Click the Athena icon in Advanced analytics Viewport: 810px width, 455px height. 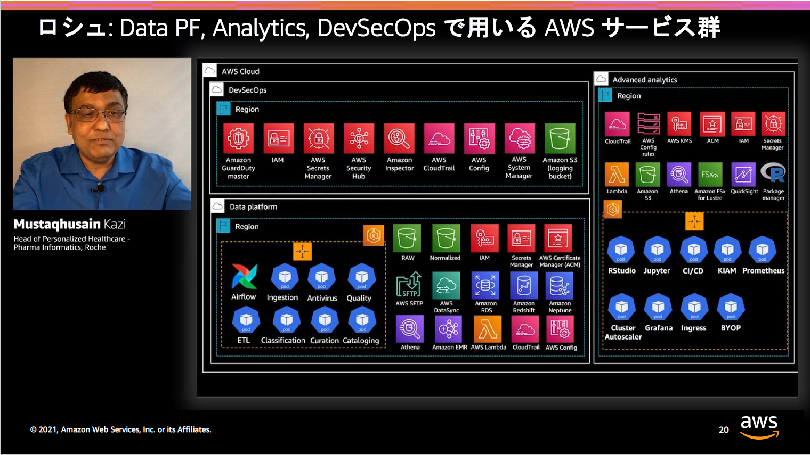(x=679, y=175)
